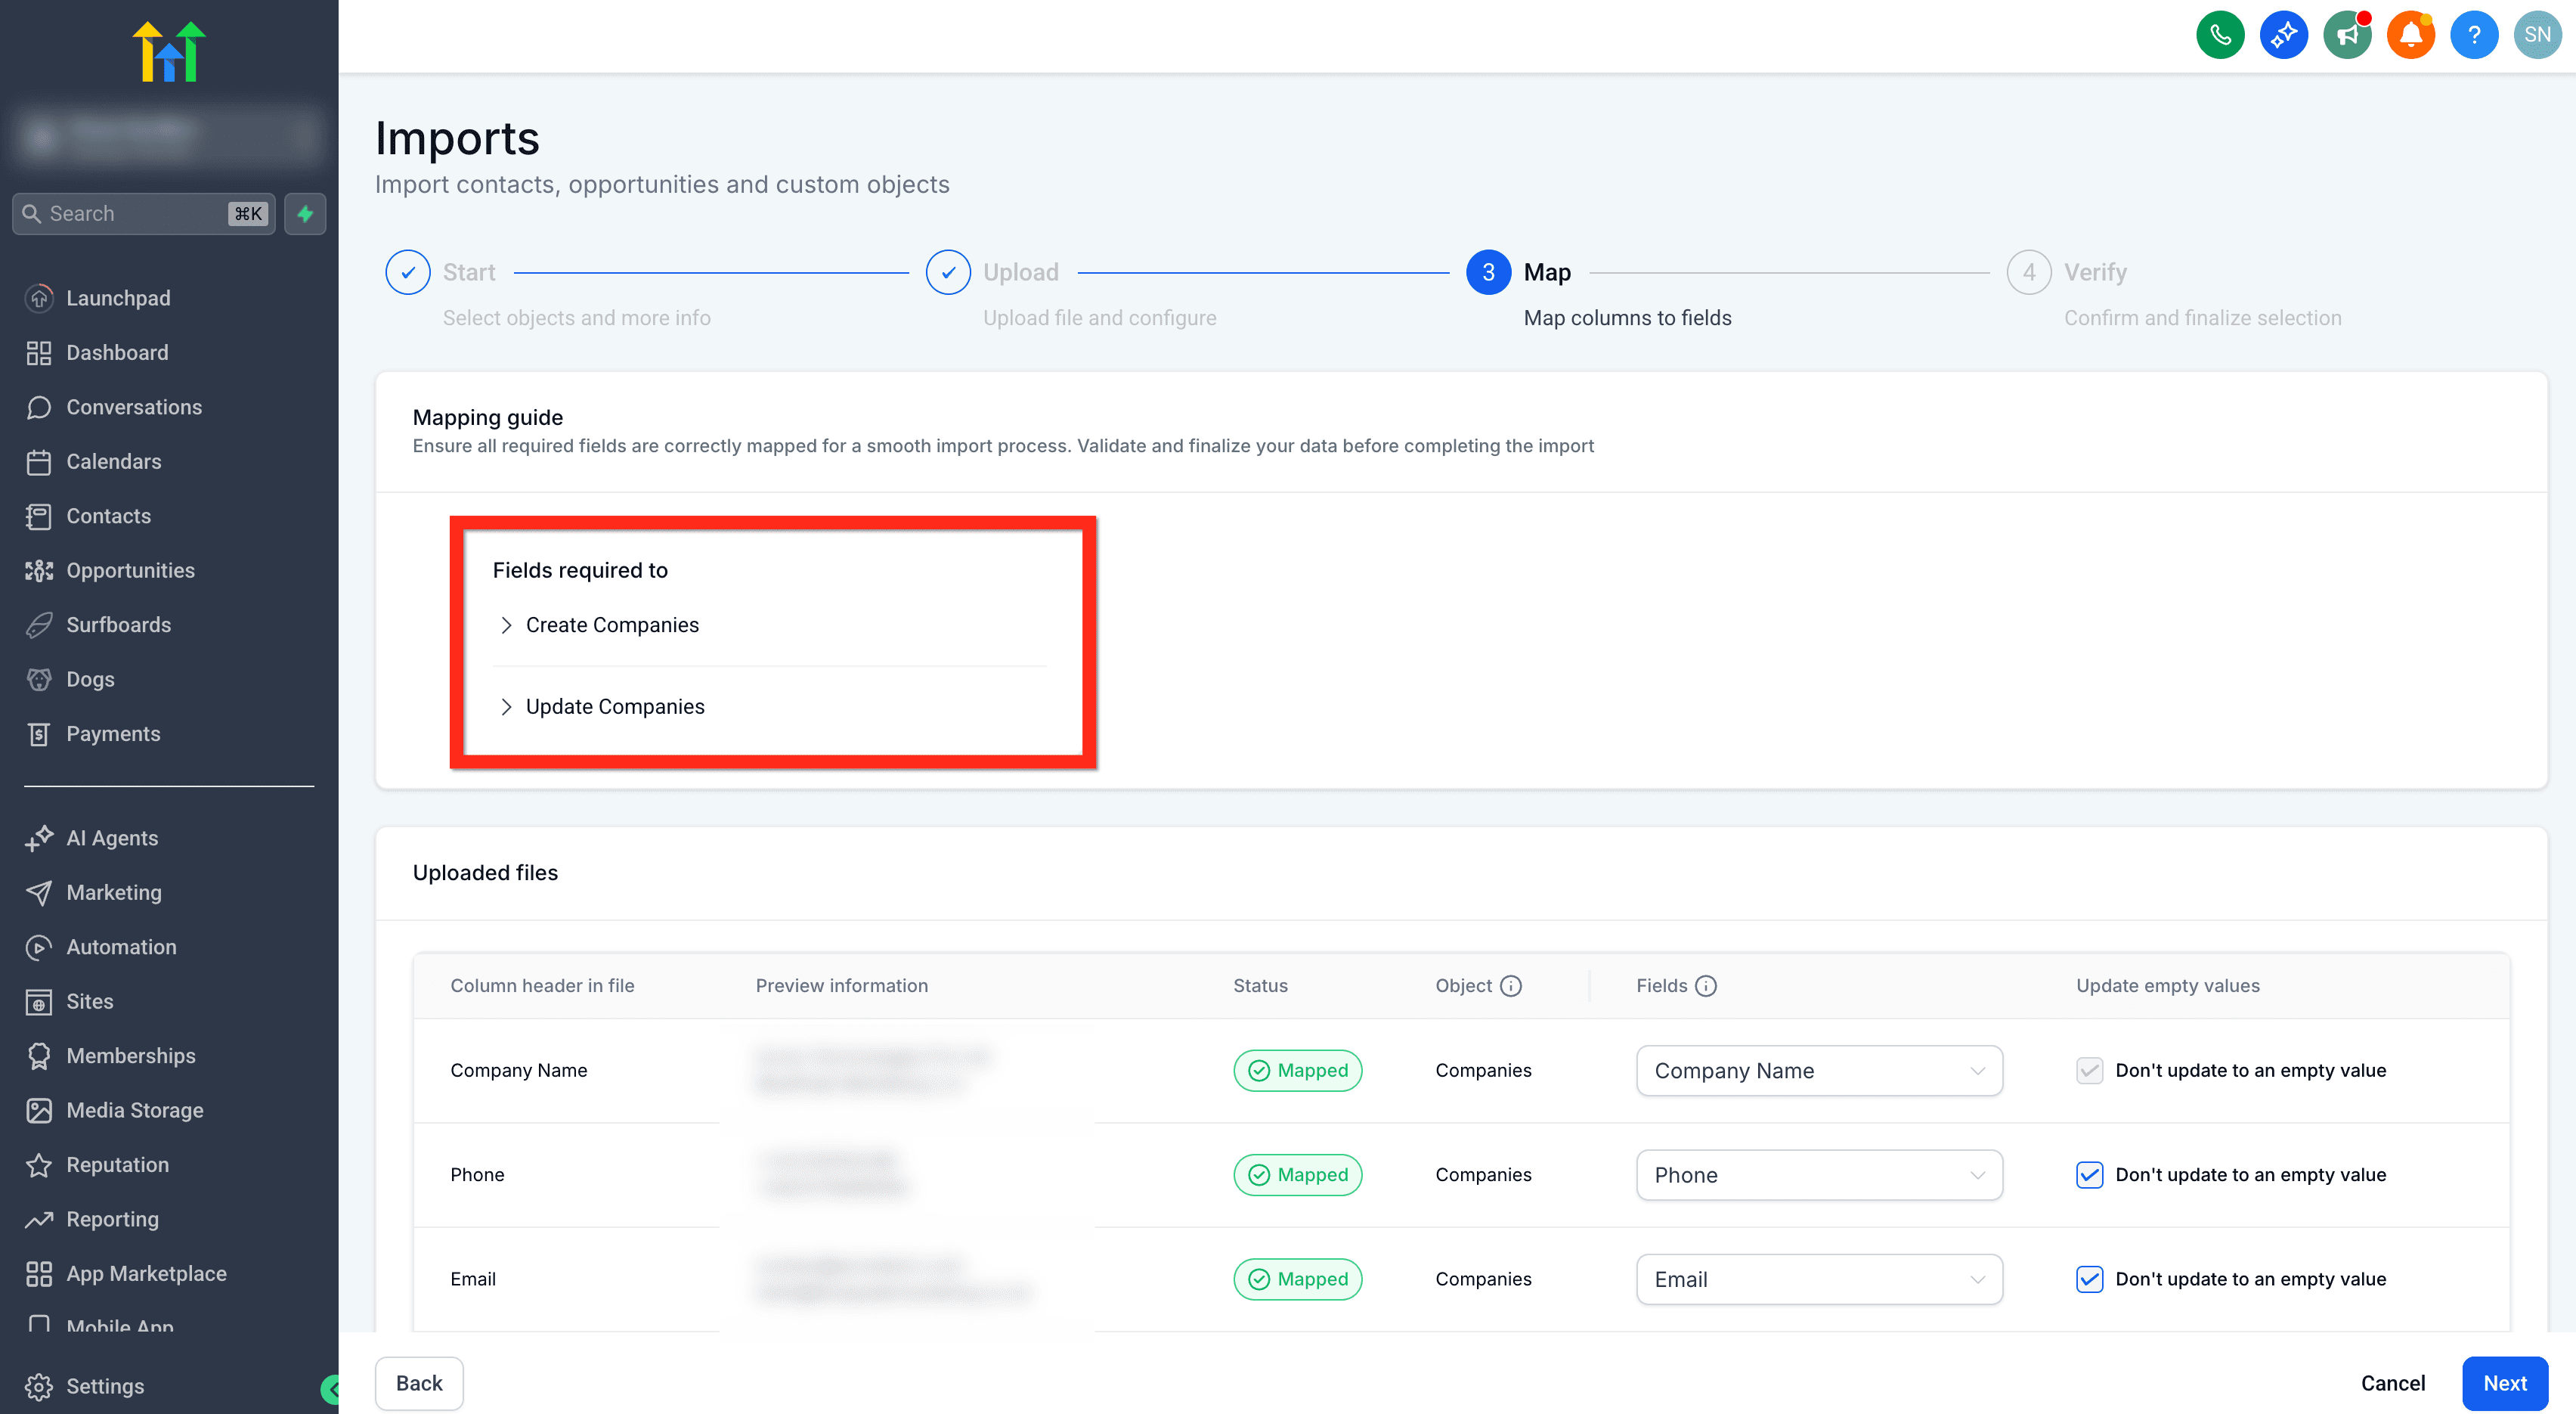The height and width of the screenshot is (1414, 2576).
Task: Click 'Column header in file' header
Action: pyautogui.click(x=542, y=986)
